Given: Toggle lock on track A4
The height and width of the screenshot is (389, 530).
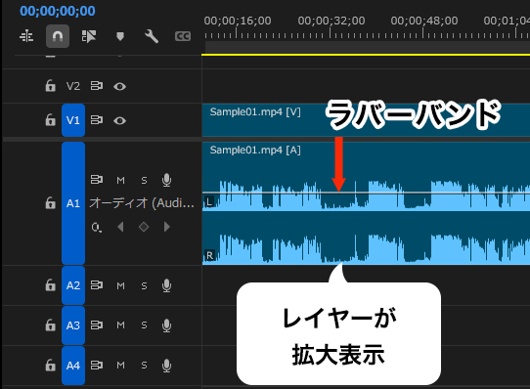Looking at the screenshot, I should pos(51,366).
